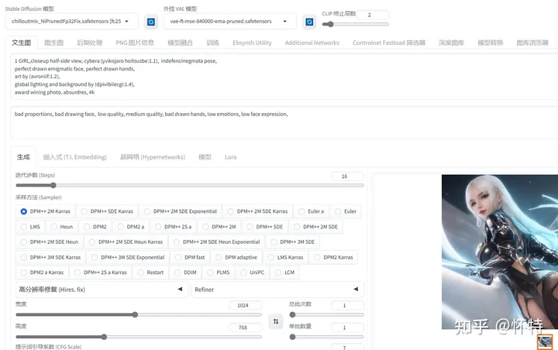
Task: Select DPM++ 3M SDE Exponential sampler
Action: pyautogui.click(x=128, y=257)
